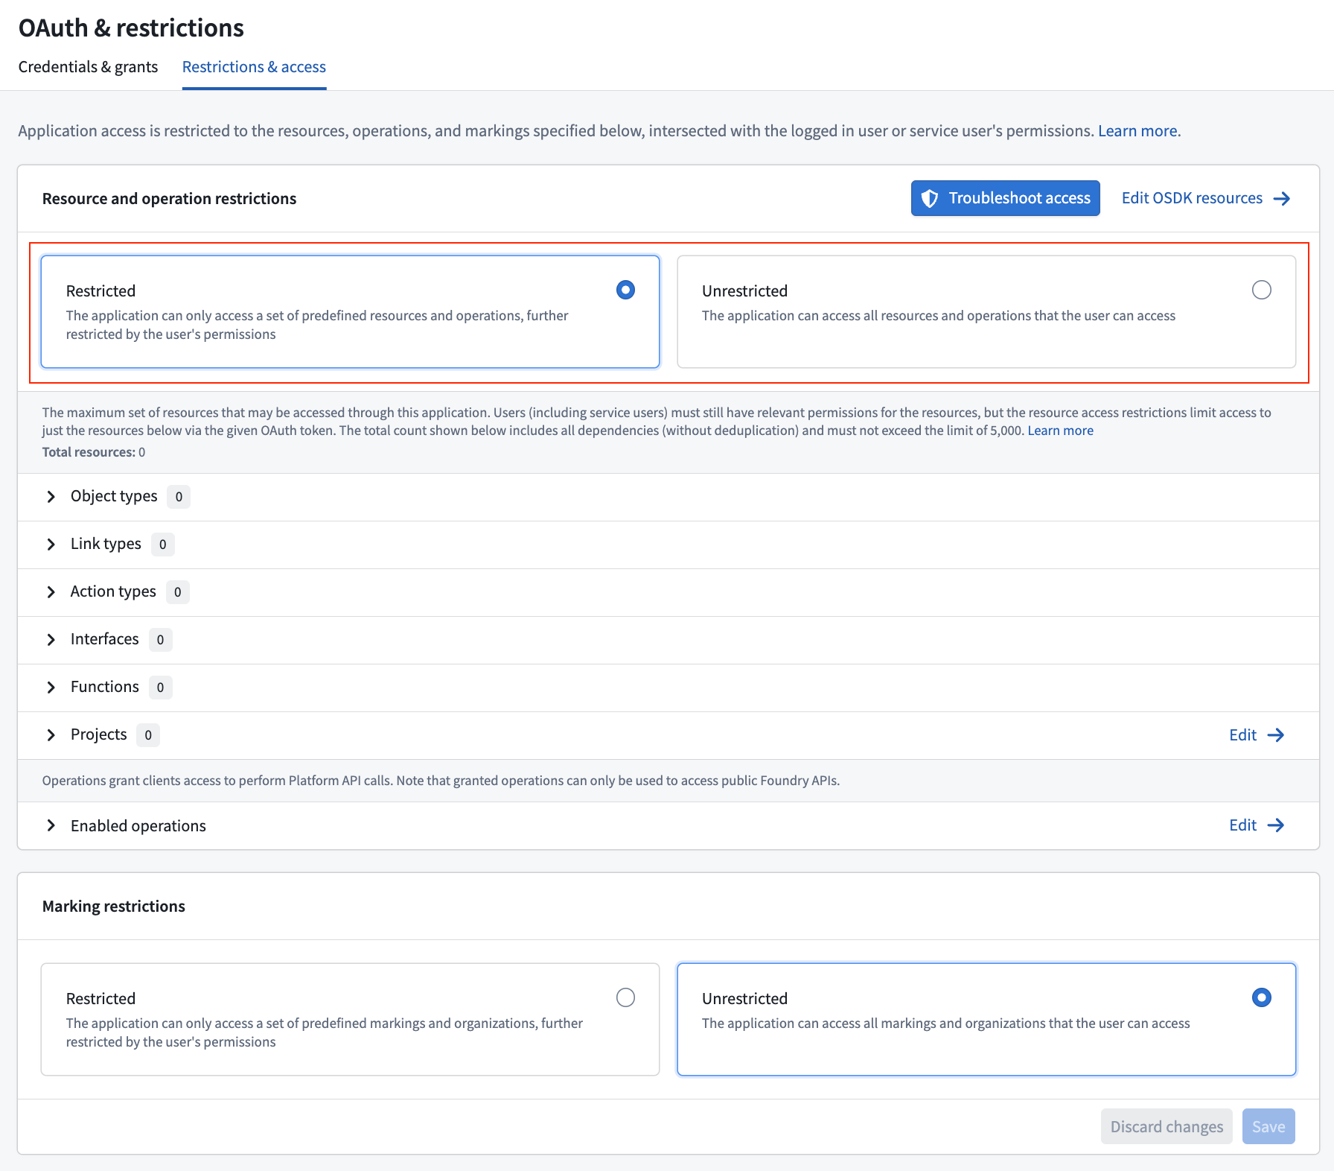
Task: Click the Link types count badge 0
Action: [x=163, y=545]
